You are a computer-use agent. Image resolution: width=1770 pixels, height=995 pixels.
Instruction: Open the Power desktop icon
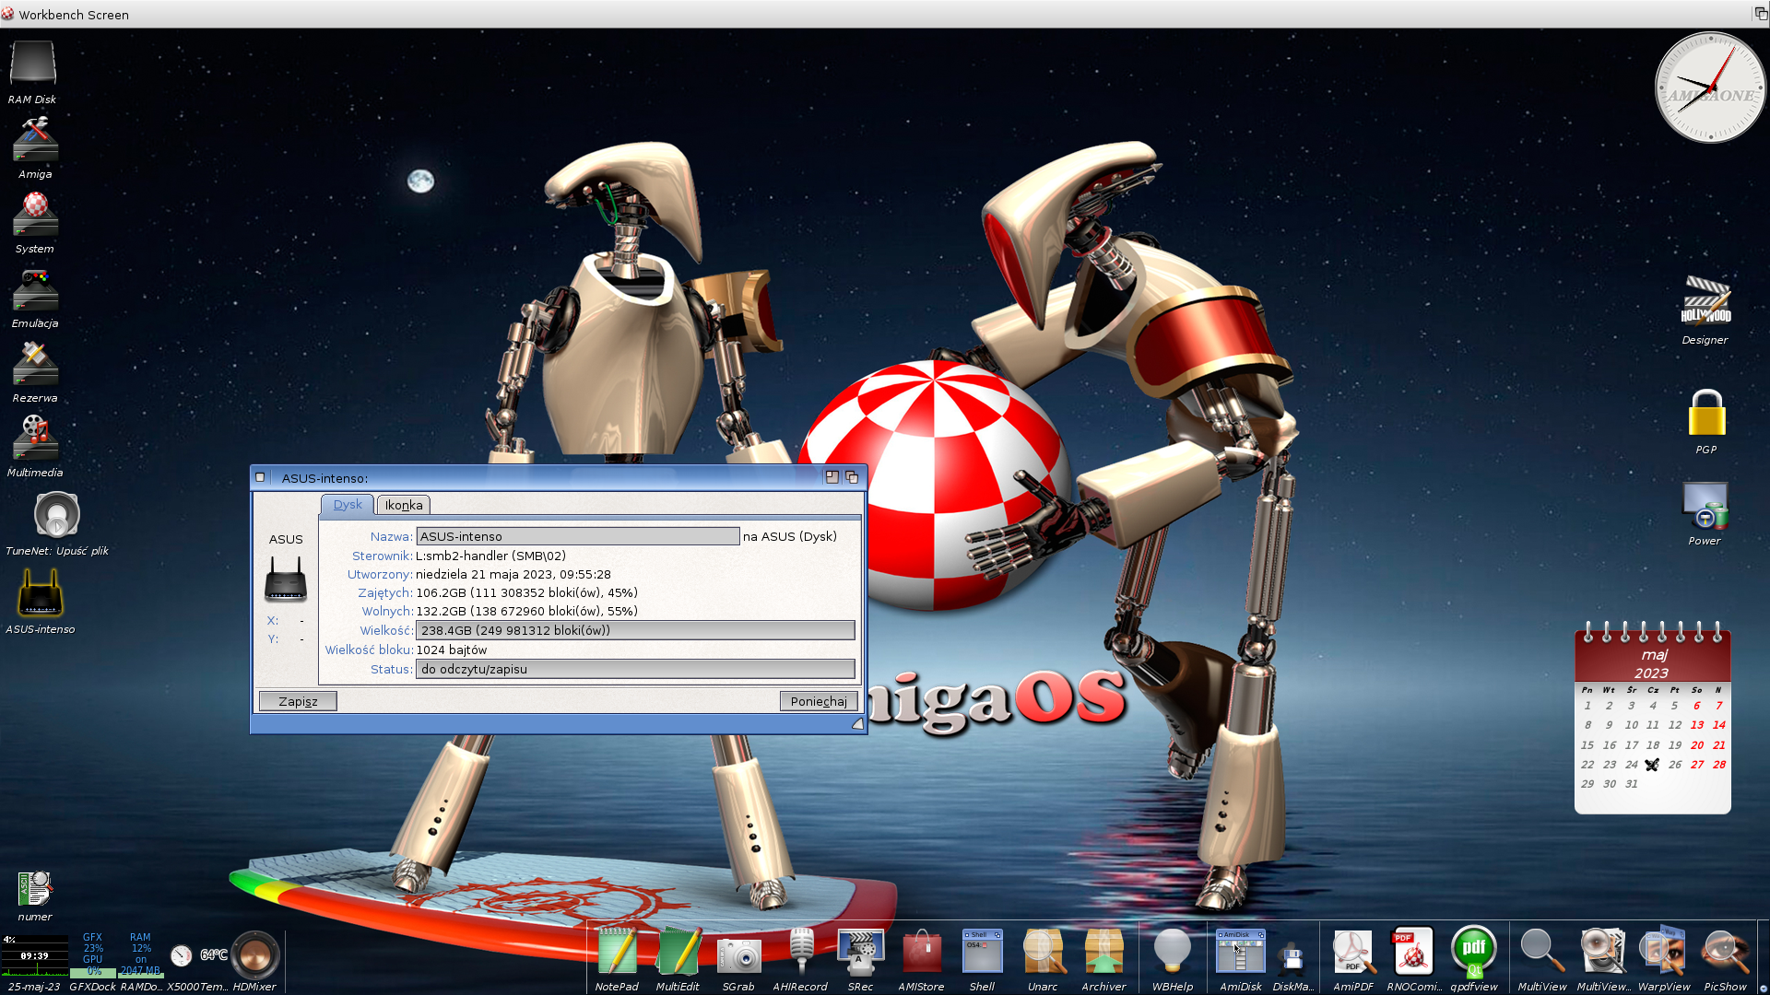[x=1705, y=505]
